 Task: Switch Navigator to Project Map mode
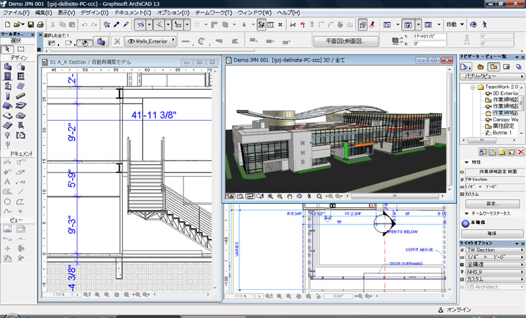click(x=481, y=67)
